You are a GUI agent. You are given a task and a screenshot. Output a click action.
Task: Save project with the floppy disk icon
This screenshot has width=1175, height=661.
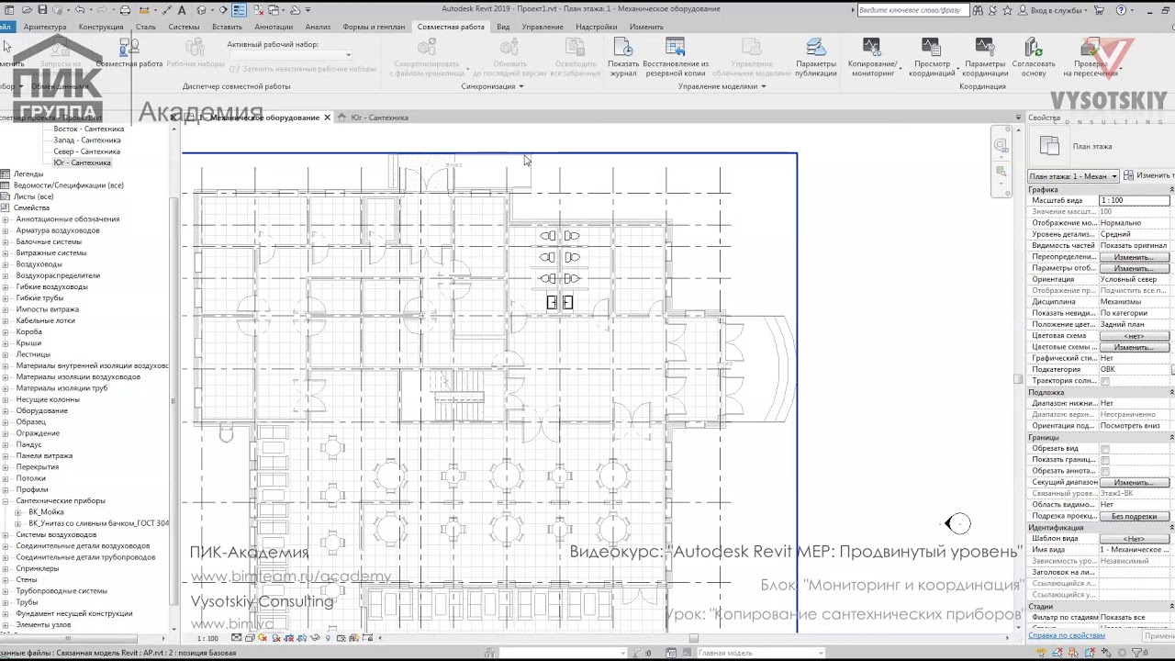click(41, 10)
